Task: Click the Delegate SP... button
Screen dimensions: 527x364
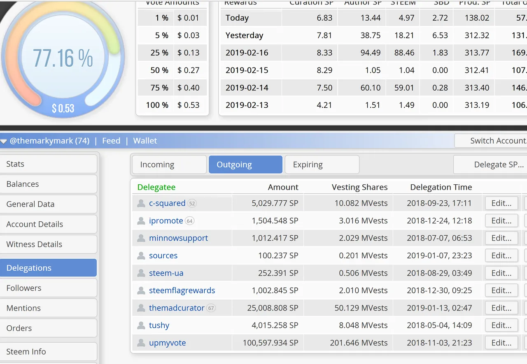Action: pos(490,165)
